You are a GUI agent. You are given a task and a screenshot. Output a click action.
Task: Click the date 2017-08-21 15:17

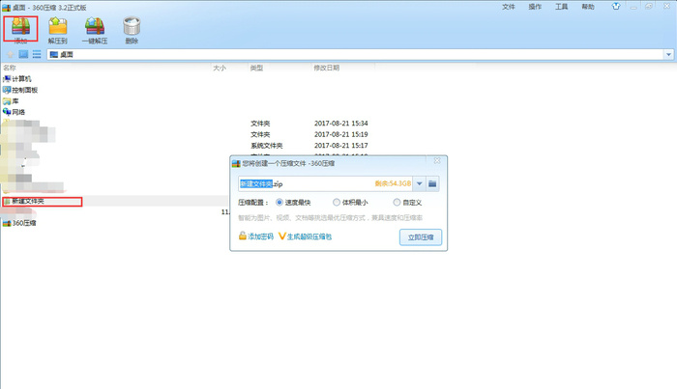341,146
